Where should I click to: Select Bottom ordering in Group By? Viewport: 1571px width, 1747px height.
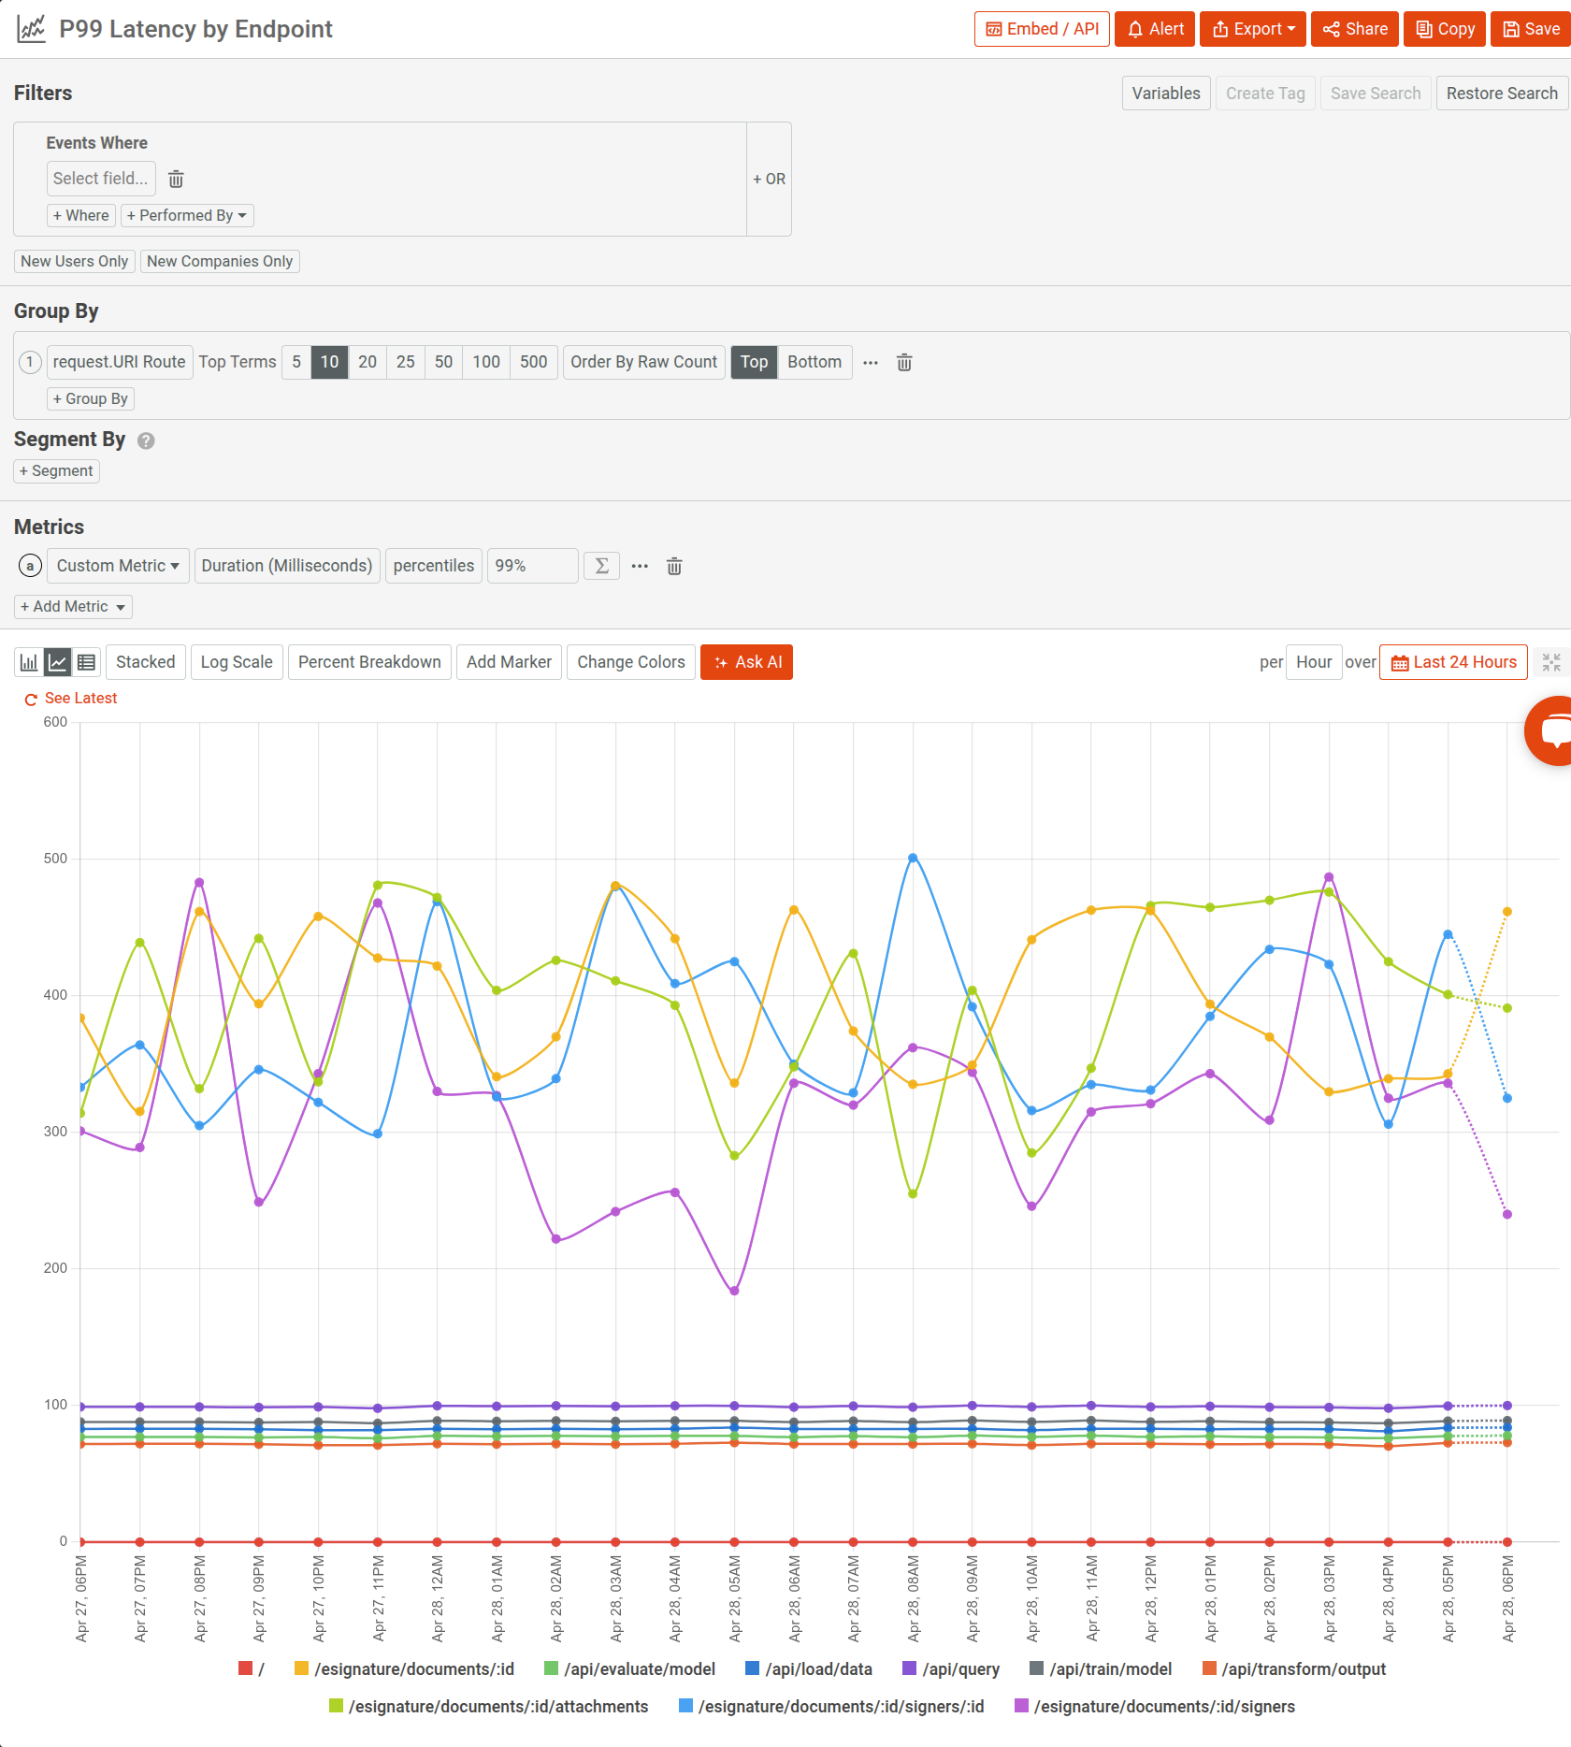814,362
